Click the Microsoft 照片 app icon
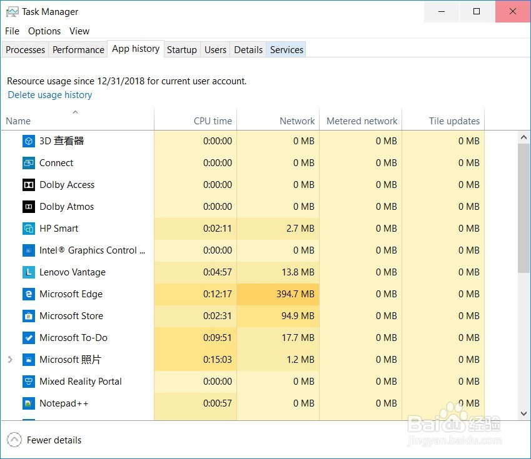 pos(29,360)
